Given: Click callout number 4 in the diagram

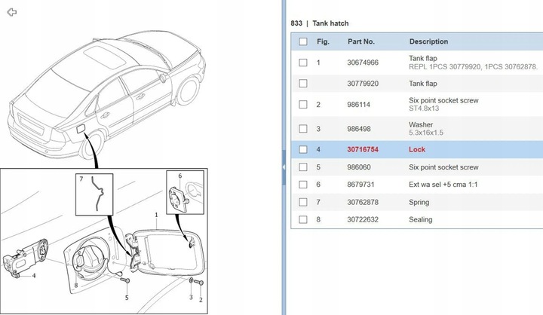Looking at the screenshot, I should coord(34,276).
